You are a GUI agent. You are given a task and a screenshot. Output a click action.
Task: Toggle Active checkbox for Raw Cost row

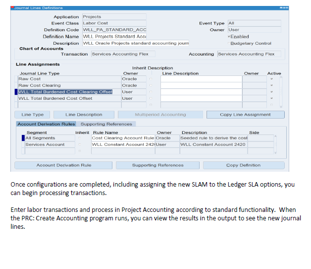coord(271,79)
